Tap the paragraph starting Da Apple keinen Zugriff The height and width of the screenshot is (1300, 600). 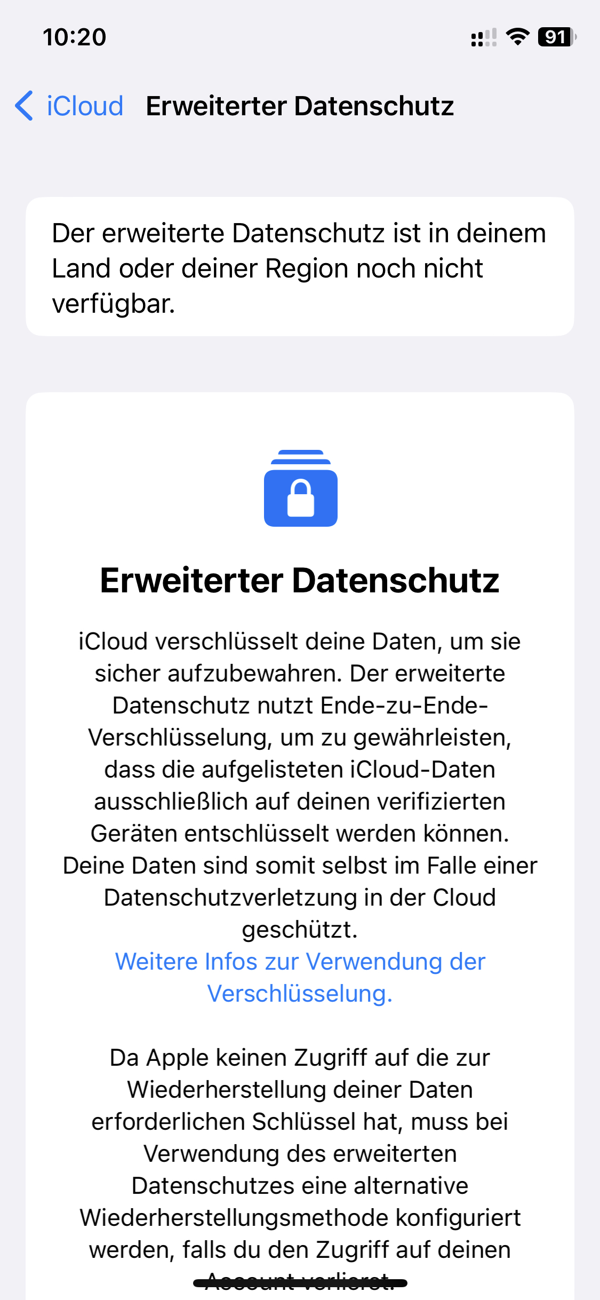tap(300, 1153)
